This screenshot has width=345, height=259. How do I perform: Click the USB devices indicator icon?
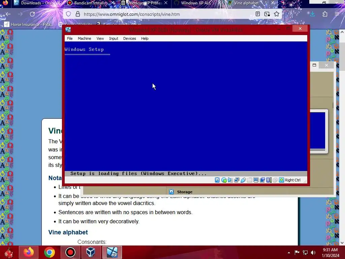click(243, 180)
